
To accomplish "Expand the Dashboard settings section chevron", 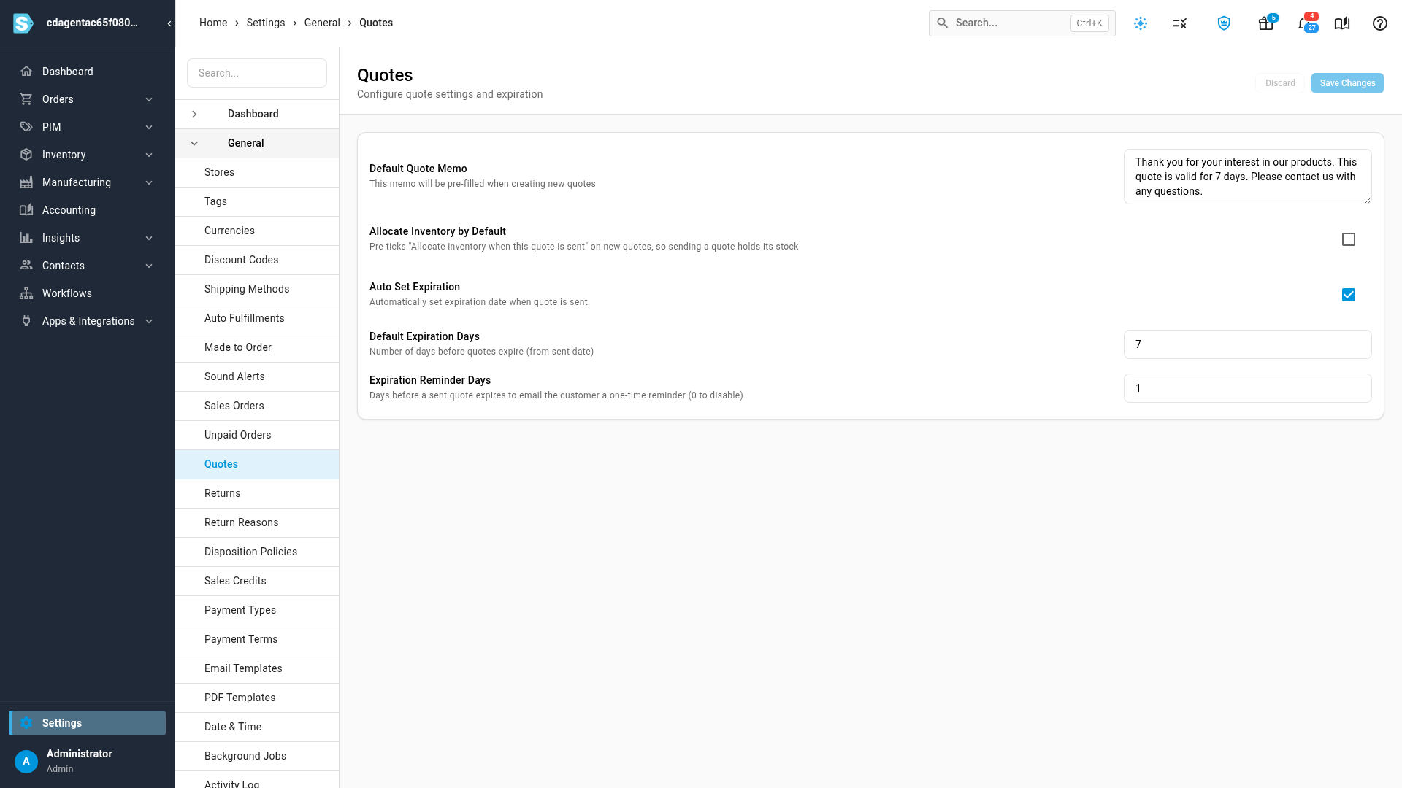I will 194,114.
